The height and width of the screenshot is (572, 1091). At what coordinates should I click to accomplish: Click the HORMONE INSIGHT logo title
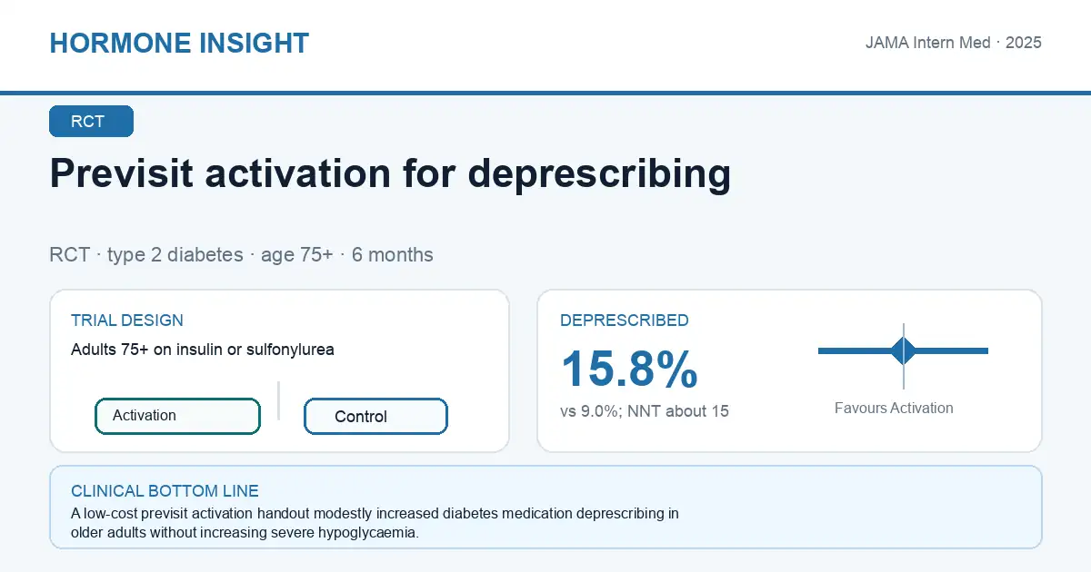(x=179, y=44)
